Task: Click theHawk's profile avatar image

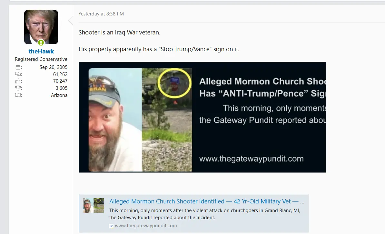Action: (x=41, y=27)
